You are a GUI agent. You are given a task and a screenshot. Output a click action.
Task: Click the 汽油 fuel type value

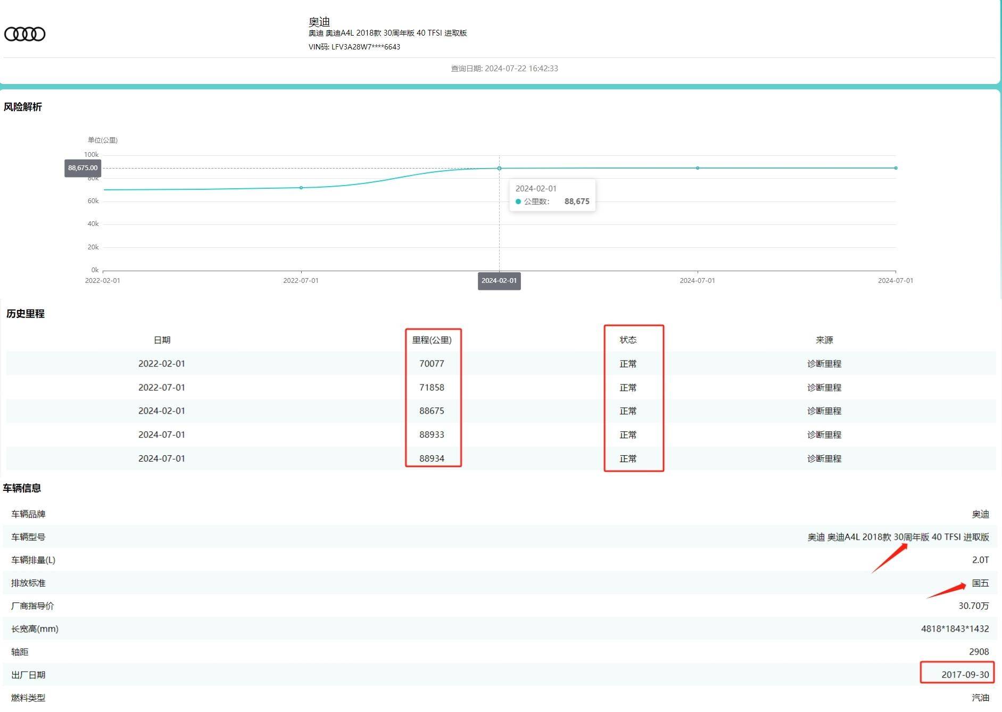(x=980, y=698)
